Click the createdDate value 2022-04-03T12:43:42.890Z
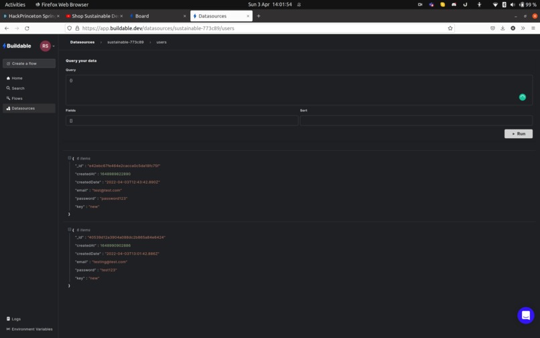 click(132, 182)
